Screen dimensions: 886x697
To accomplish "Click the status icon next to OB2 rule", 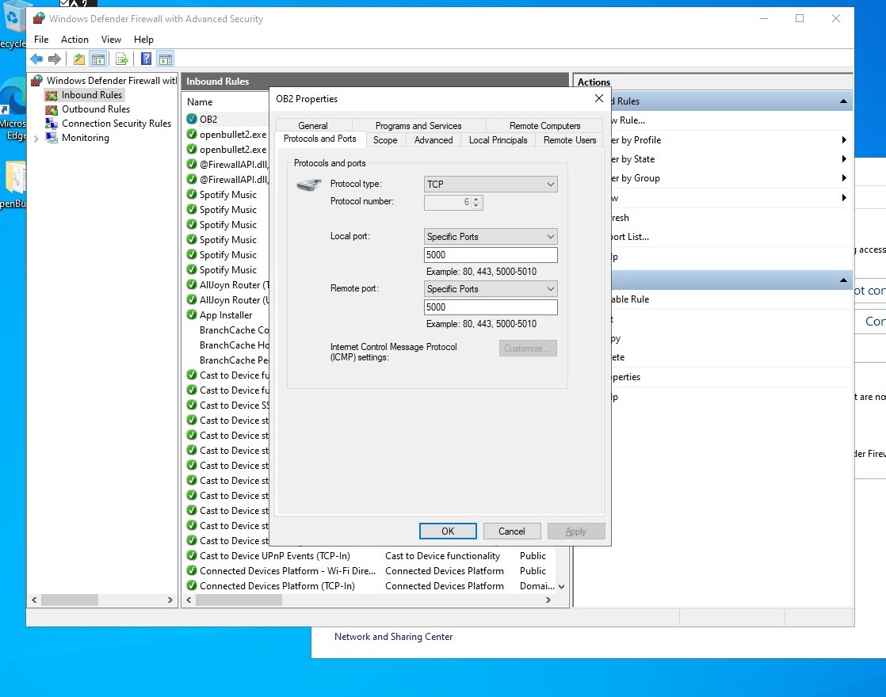I will click(192, 119).
